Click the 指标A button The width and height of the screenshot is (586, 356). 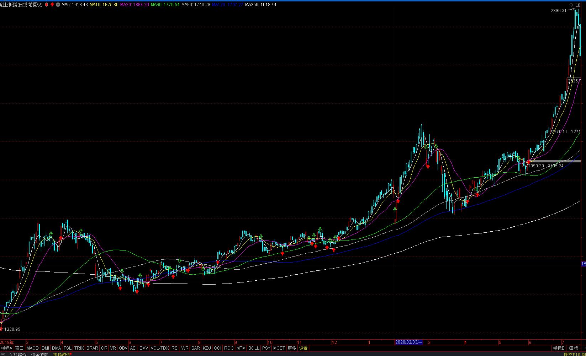coord(7,348)
